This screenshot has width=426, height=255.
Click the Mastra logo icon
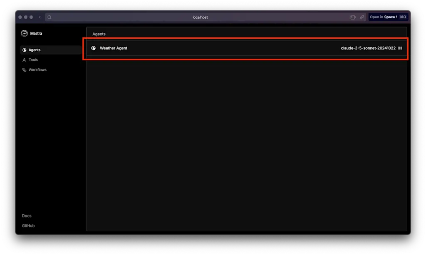(24, 33)
